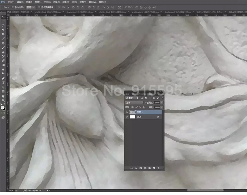Select the Dodge tool
This screenshot has height=195, width=247.
click(x=3, y=74)
